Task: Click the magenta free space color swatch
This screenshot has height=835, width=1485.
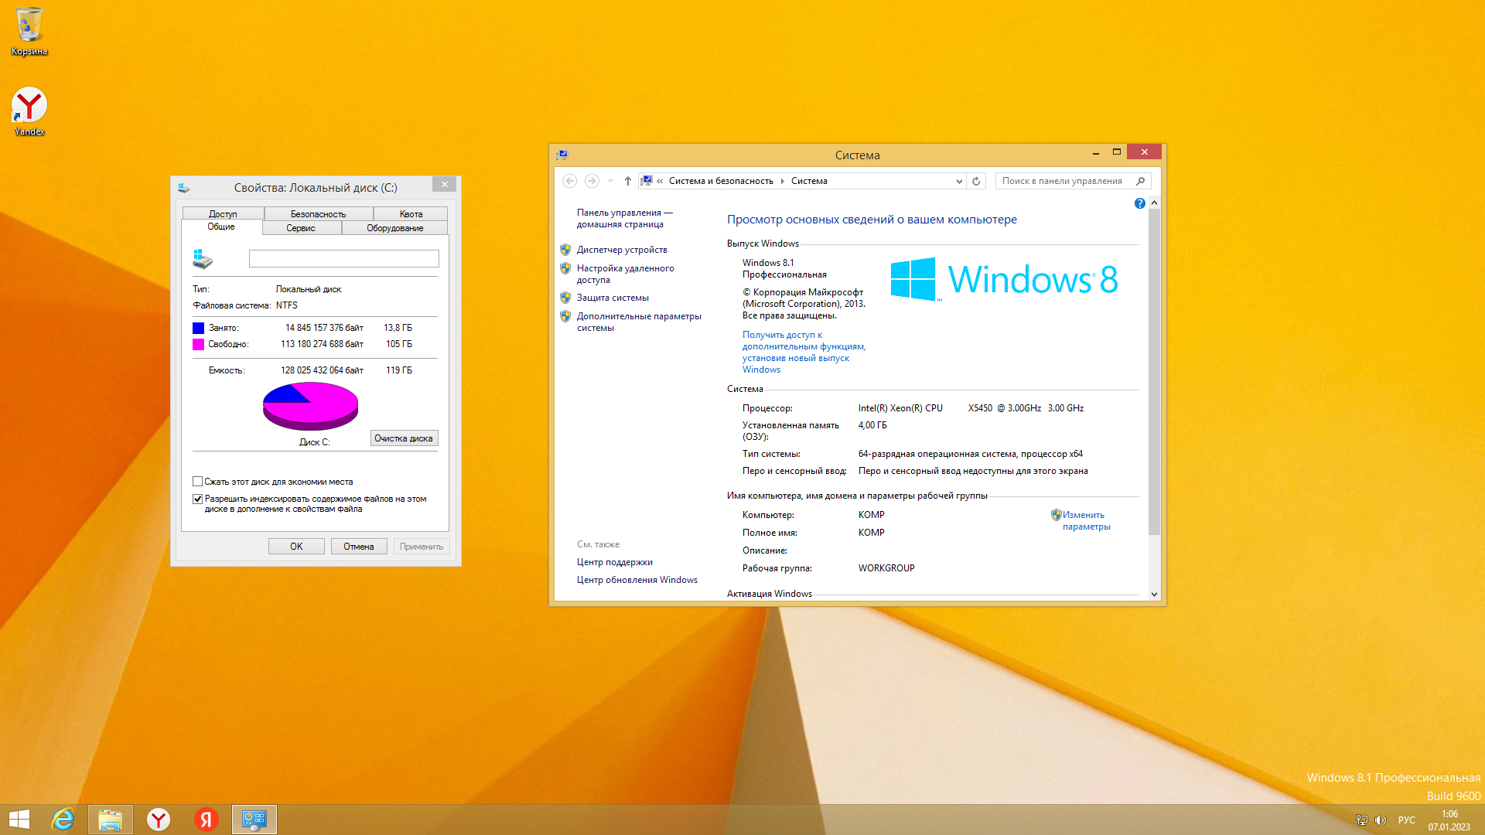Action: pyautogui.click(x=199, y=345)
